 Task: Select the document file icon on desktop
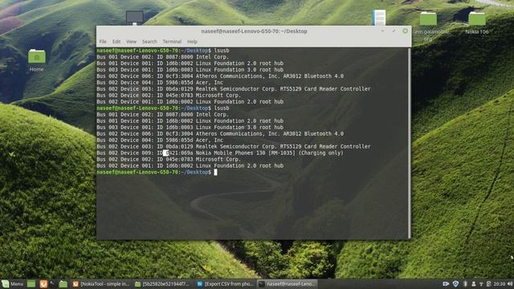tap(379, 18)
